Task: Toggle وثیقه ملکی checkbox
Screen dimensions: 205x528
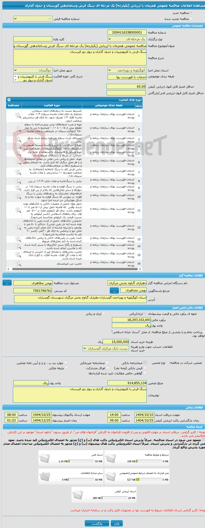Action: coord(66,368)
